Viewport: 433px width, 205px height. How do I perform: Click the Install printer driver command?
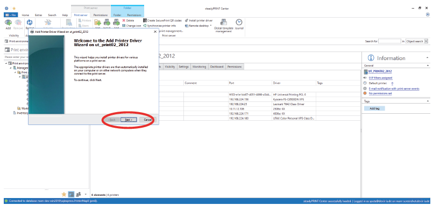click(x=199, y=20)
